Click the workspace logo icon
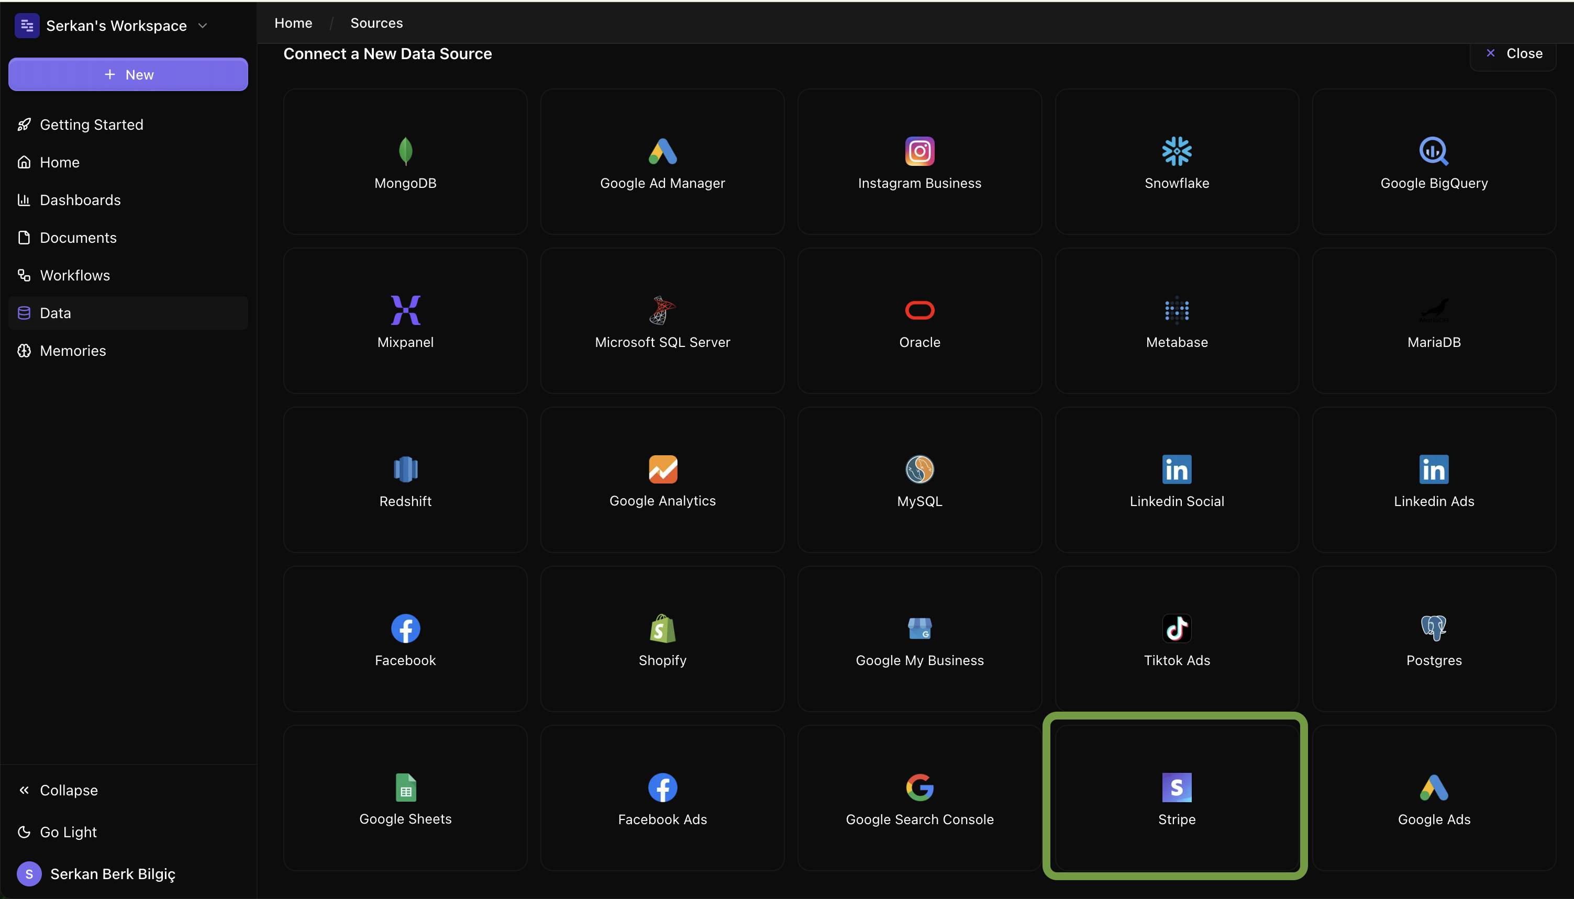The width and height of the screenshot is (1574, 899). pyautogui.click(x=27, y=25)
